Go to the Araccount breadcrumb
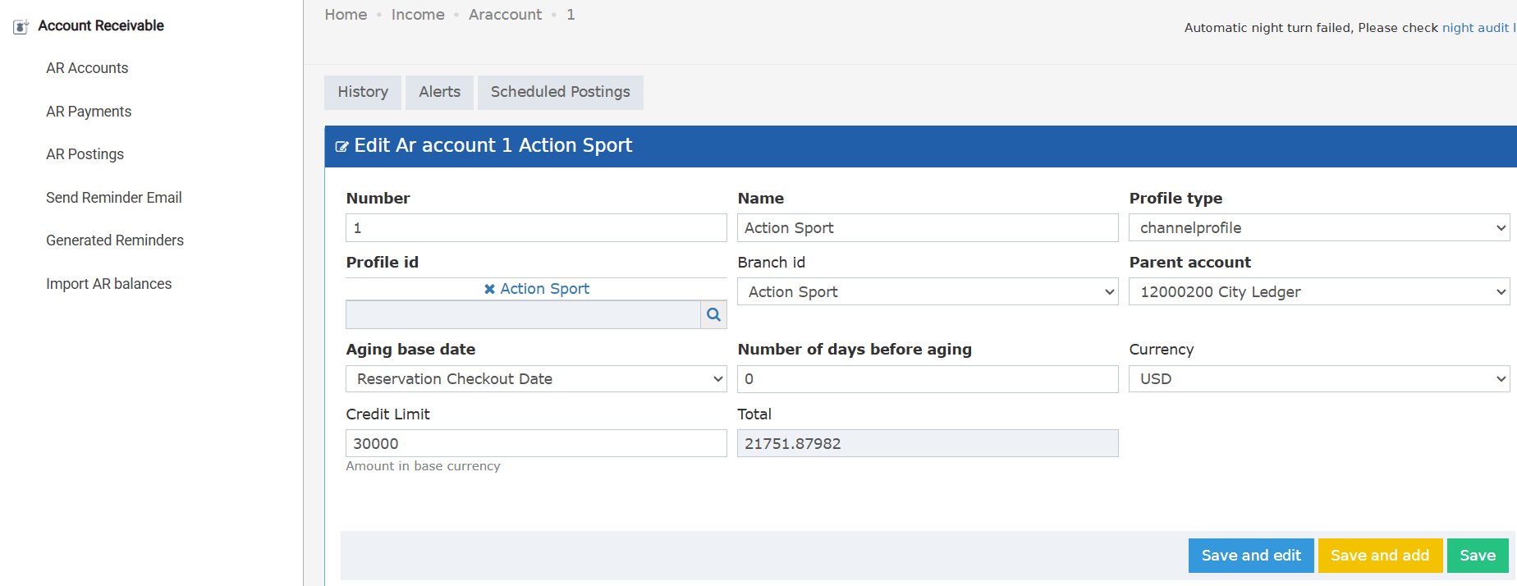This screenshot has height=586, width=1517. point(505,15)
